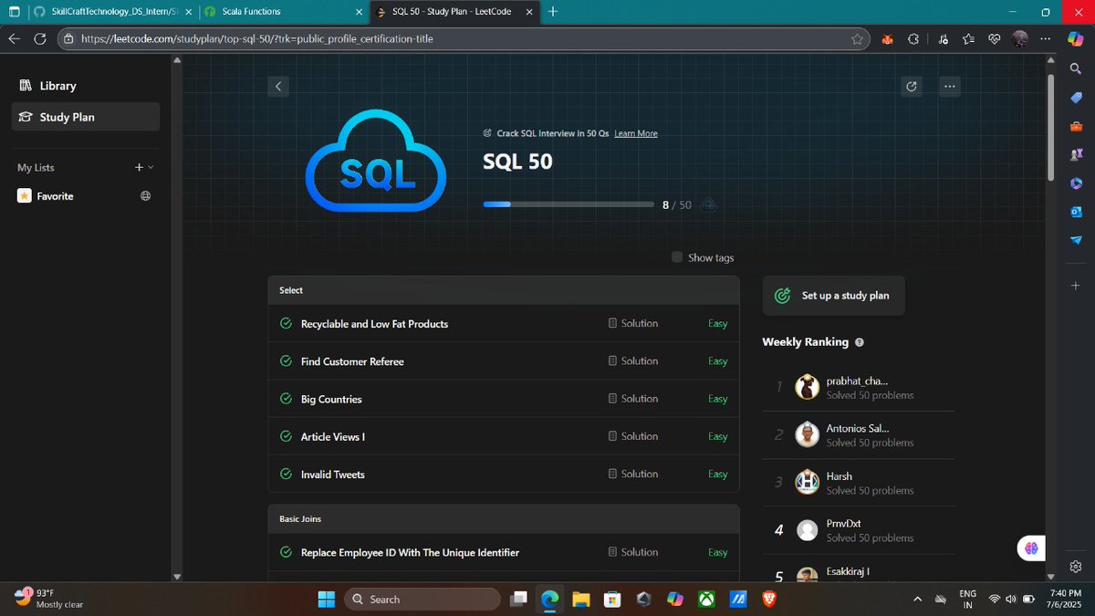
Task: Click the SQL 50 progress bar
Action: point(568,204)
